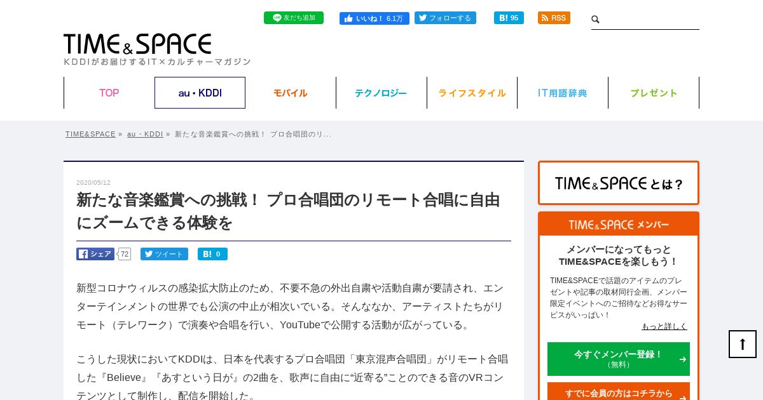
Task: Click the TIME&SPACE メンバー panel header
Action: pyautogui.click(x=619, y=224)
